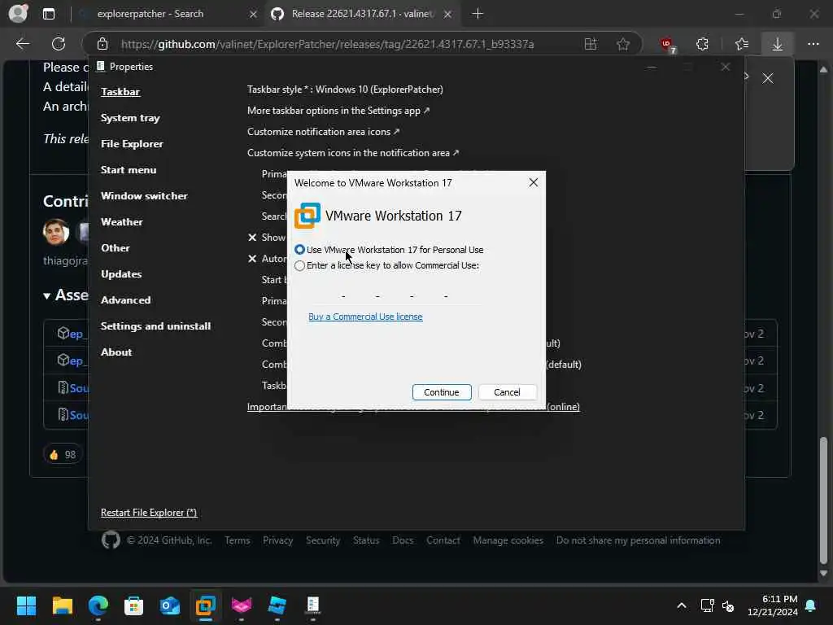833x625 pixels.
Task: Open the Window switcher section
Action: click(x=144, y=195)
